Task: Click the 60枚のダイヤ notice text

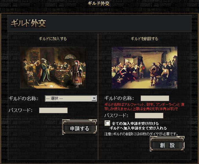Action: (x=141, y=134)
